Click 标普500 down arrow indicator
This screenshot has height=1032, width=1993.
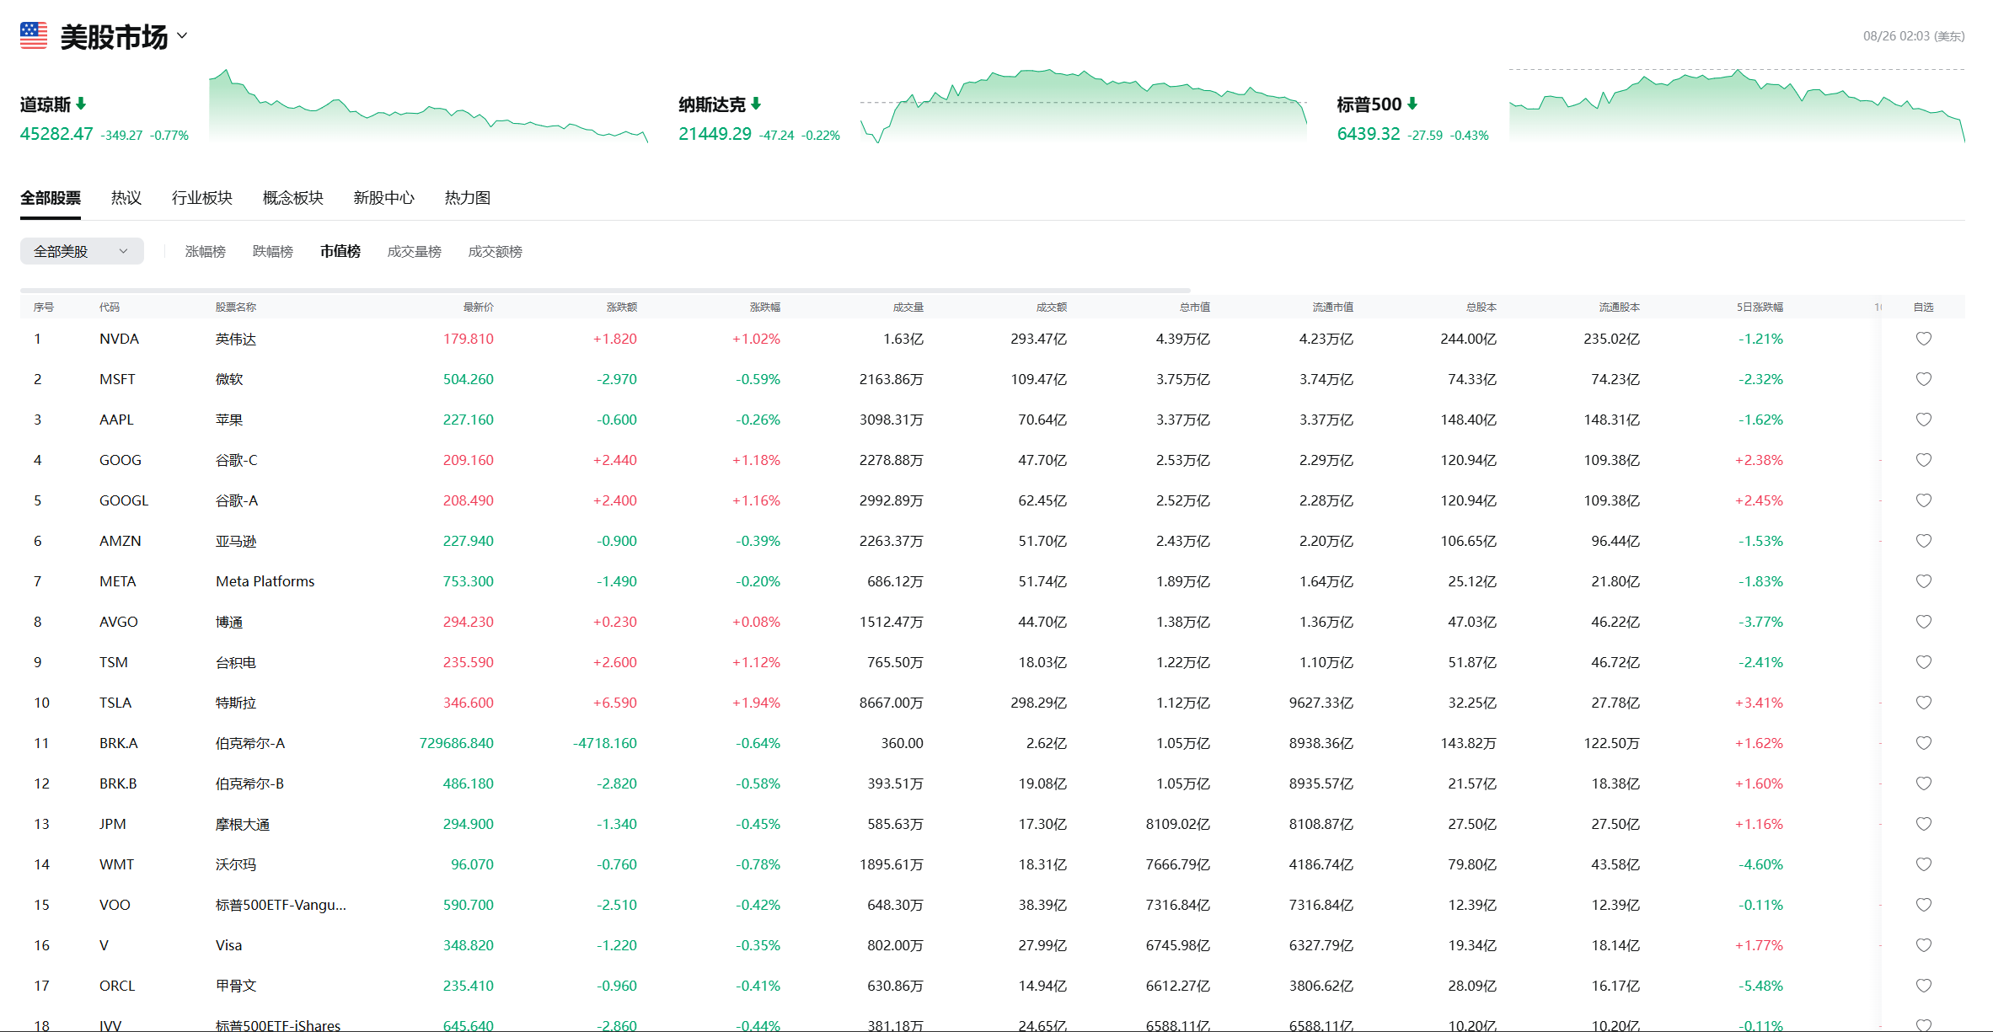[x=1412, y=104]
